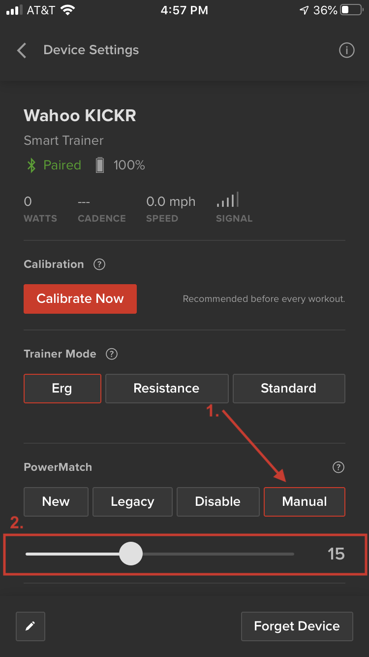Select Manual PowerMatch option
The image size is (369, 657).
tap(305, 502)
